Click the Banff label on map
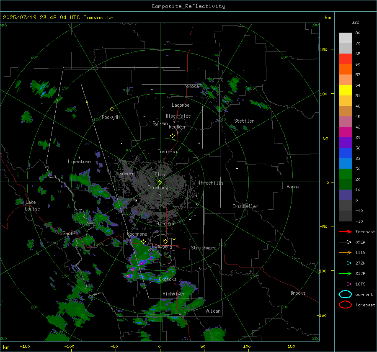The image size is (377, 352). [x=69, y=234]
